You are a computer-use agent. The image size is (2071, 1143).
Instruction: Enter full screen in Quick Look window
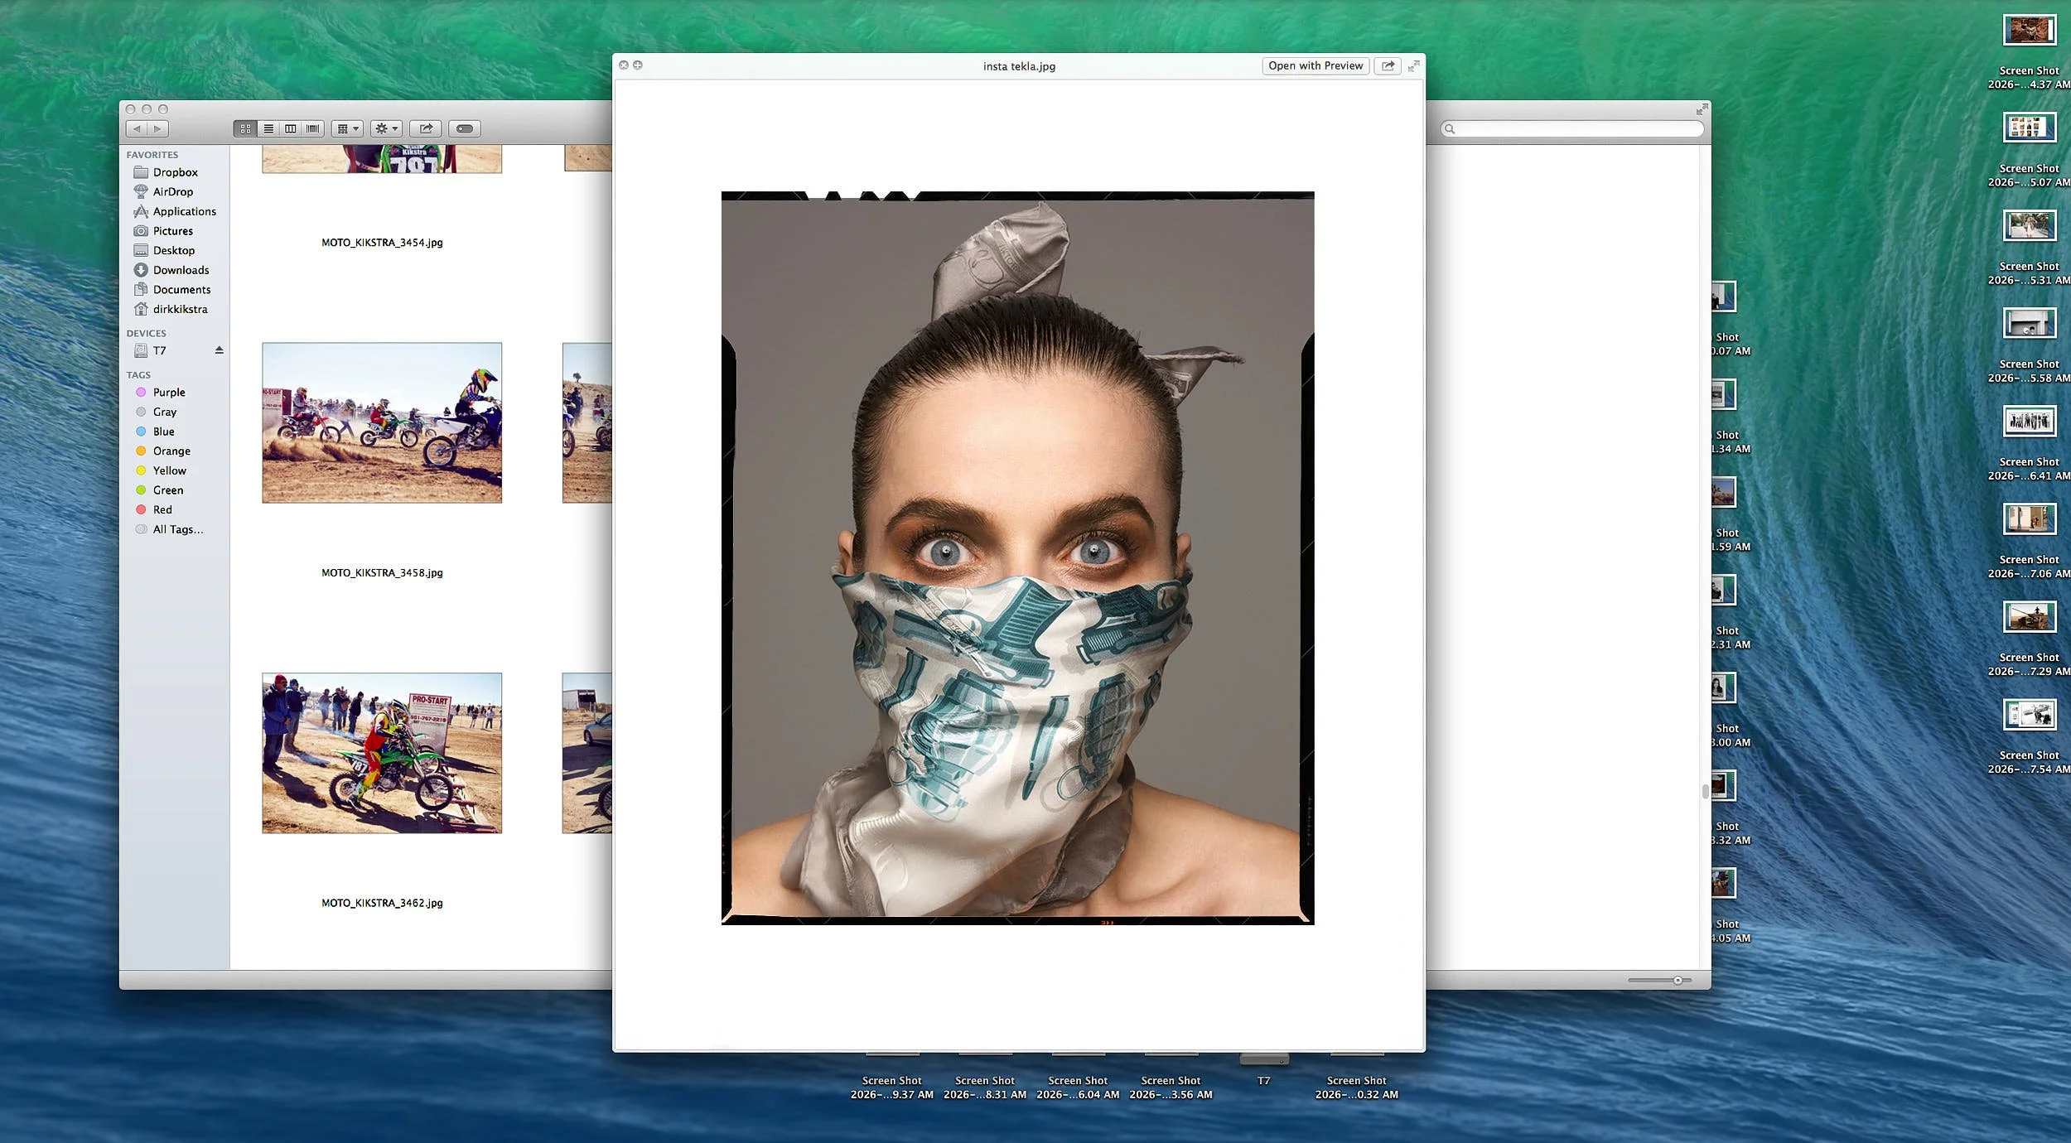[x=1414, y=66]
